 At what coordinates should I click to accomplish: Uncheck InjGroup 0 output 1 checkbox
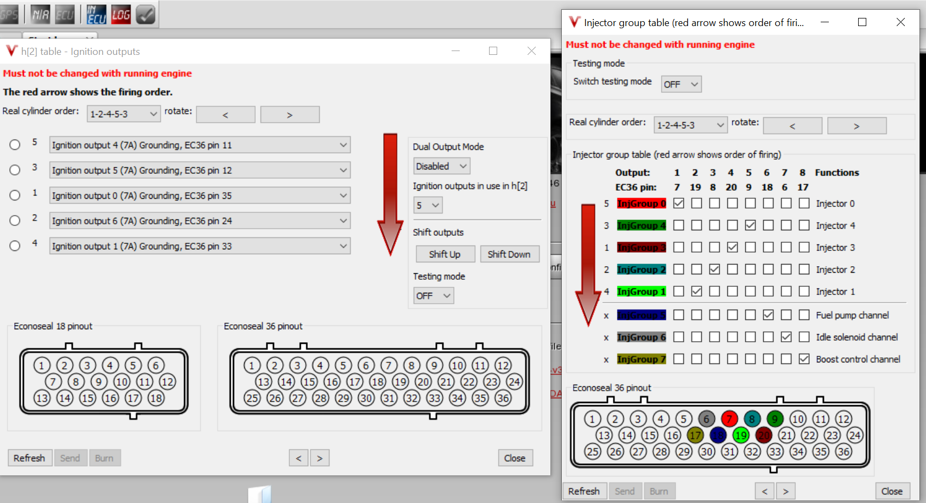pyautogui.click(x=678, y=203)
